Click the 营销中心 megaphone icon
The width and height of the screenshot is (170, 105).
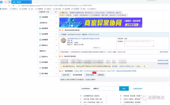point(40,45)
